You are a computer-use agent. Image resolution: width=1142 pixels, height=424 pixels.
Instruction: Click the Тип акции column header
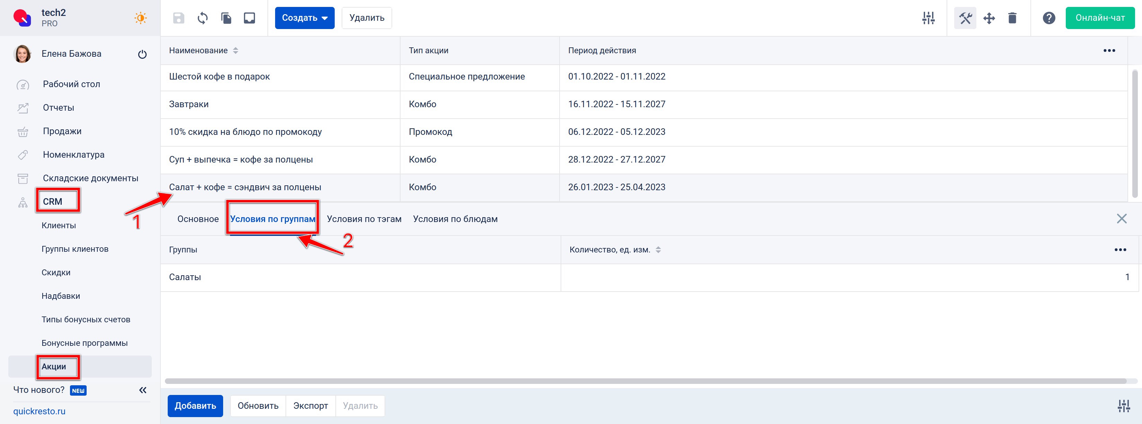[x=480, y=50]
